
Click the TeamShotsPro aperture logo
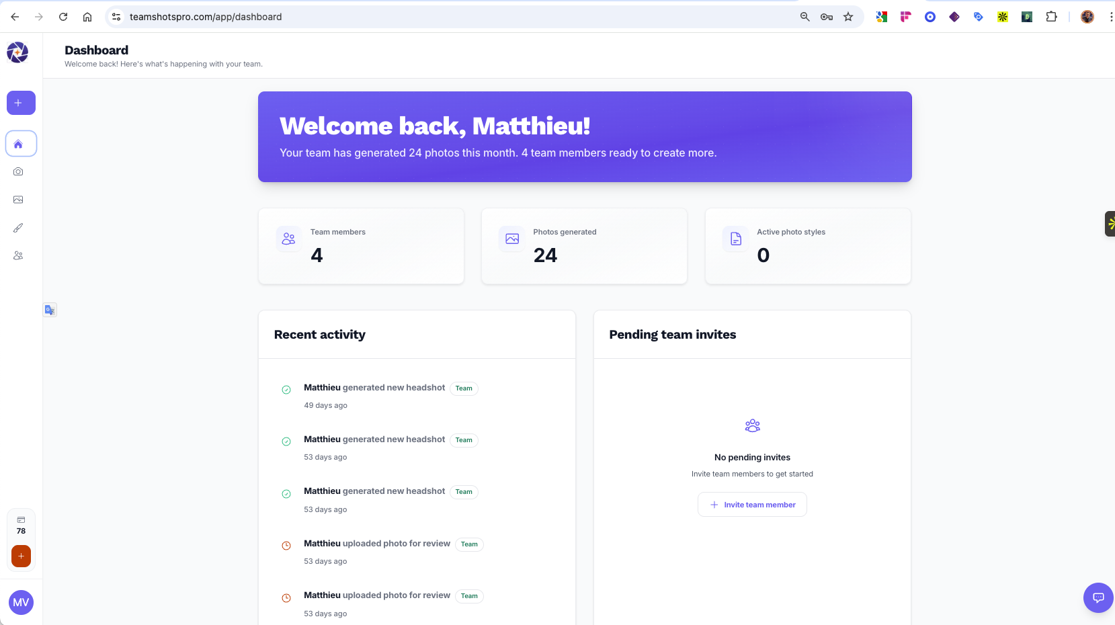coord(17,52)
